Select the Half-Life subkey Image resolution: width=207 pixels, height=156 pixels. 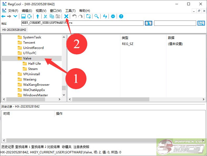(x=34, y=64)
